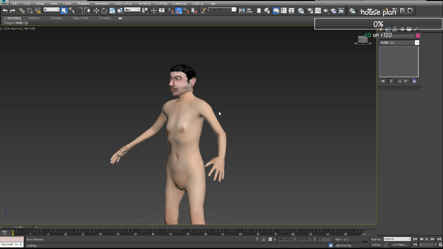
Task: Expand the Modifier List dropdown
Action: tap(417, 42)
